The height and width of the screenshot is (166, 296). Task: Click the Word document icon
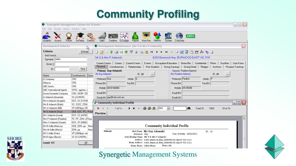pyautogui.click(x=182, y=52)
